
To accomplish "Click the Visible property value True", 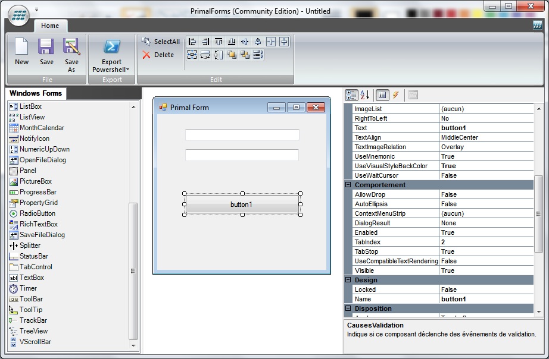I will (x=486, y=270).
